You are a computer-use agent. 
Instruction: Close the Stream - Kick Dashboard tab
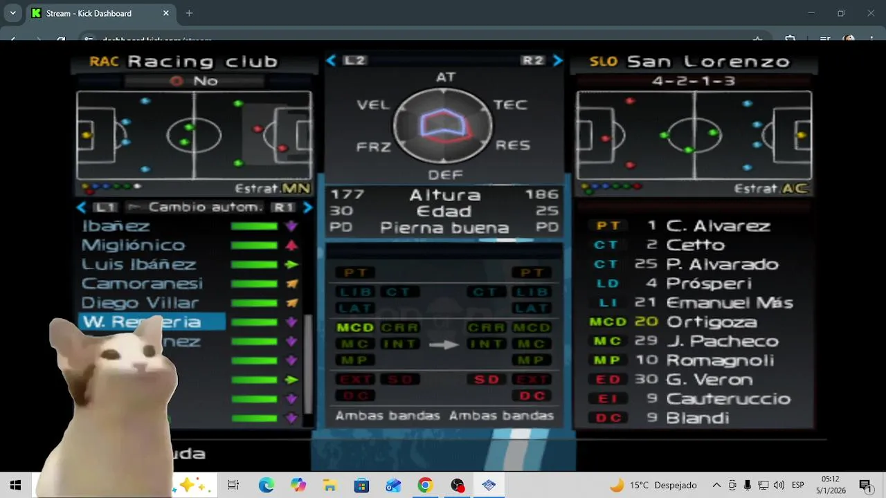click(166, 13)
